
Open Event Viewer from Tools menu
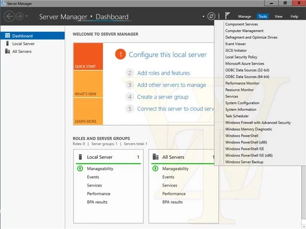click(235, 44)
